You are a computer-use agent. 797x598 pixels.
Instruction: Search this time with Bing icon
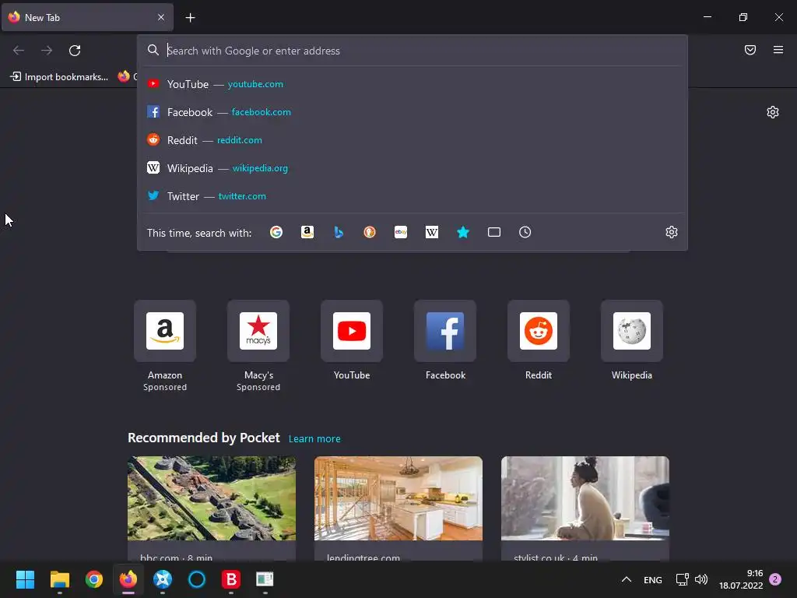[x=339, y=232]
